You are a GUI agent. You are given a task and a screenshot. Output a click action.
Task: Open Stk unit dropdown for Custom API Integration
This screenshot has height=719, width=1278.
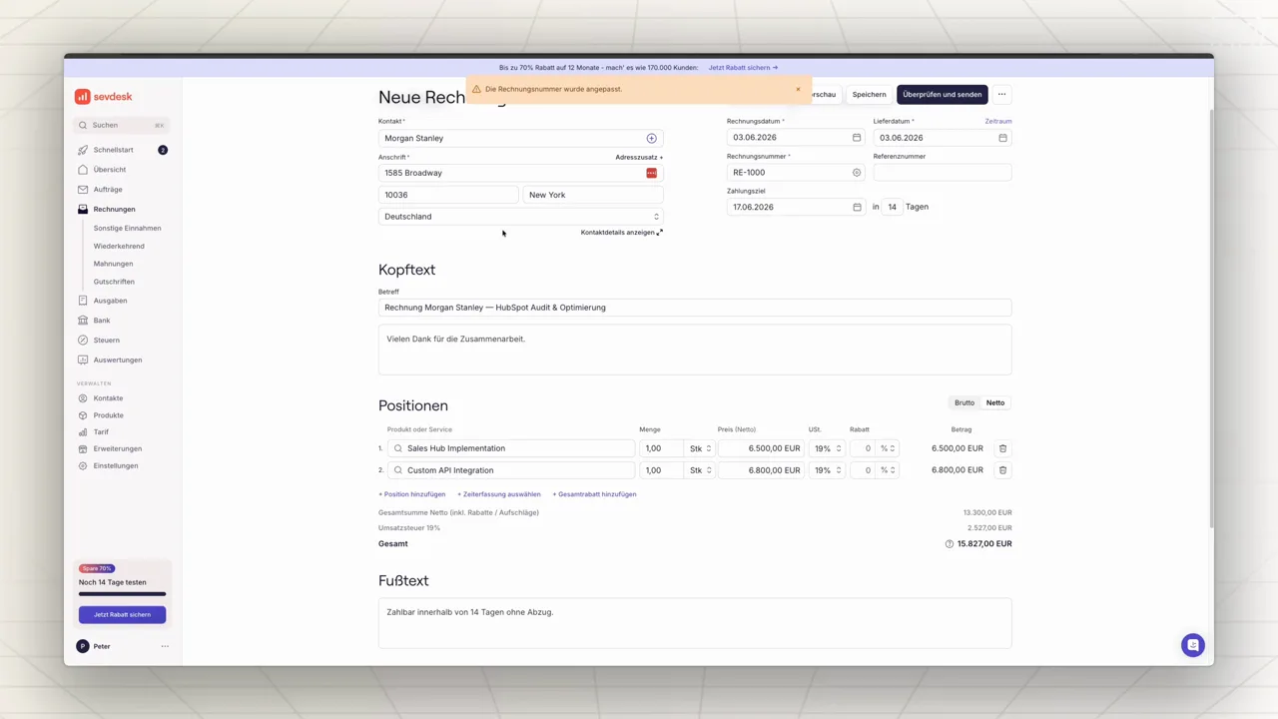700,470
